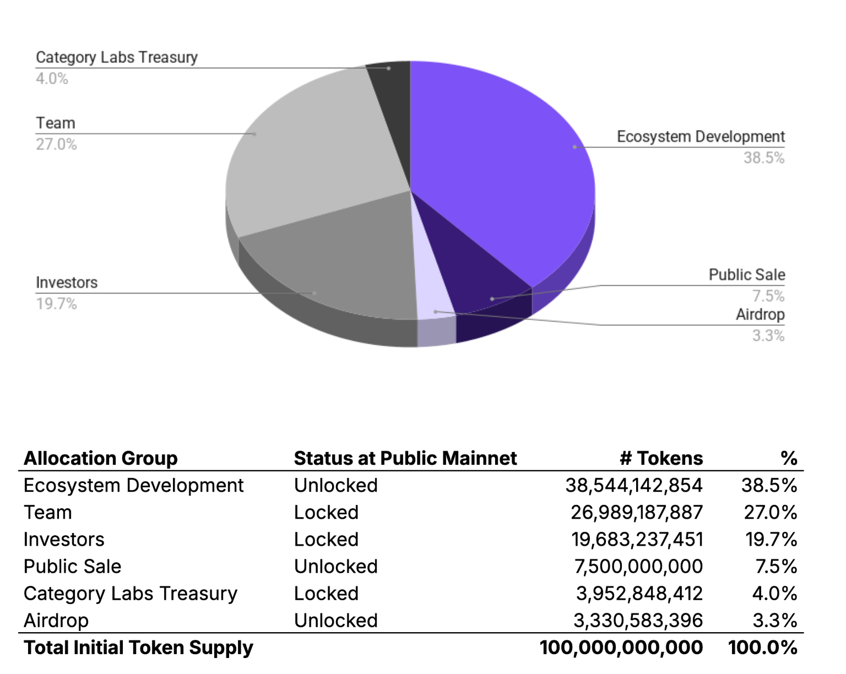Select the Public Sale chart label
This screenshot has width=846, height=674.
coord(746,275)
